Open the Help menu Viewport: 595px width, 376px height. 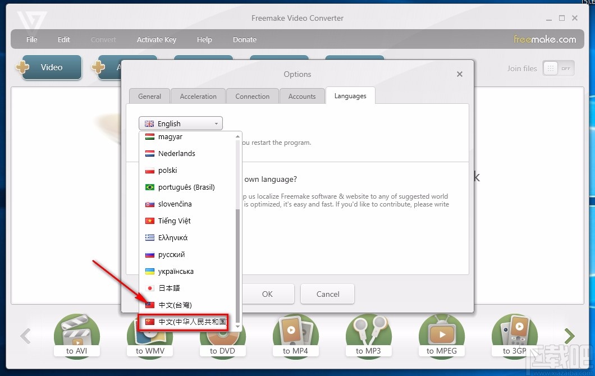pos(204,39)
